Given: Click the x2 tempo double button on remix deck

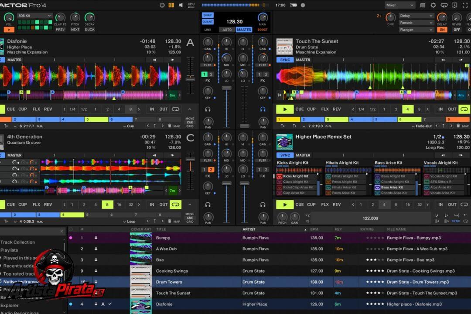Looking at the screenshot, I should point(307,215).
